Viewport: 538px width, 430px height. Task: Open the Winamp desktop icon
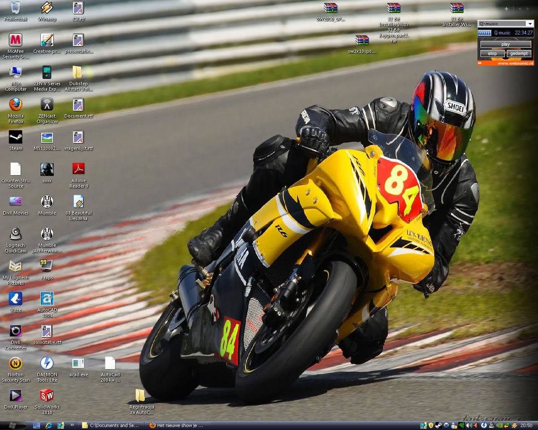(47, 8)
